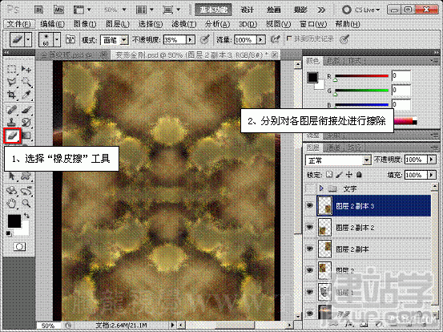This screenshot has height=332, width=443.
Task: Switch to the 金属纹理.psd document tab
Action: (x=66, y=55)
